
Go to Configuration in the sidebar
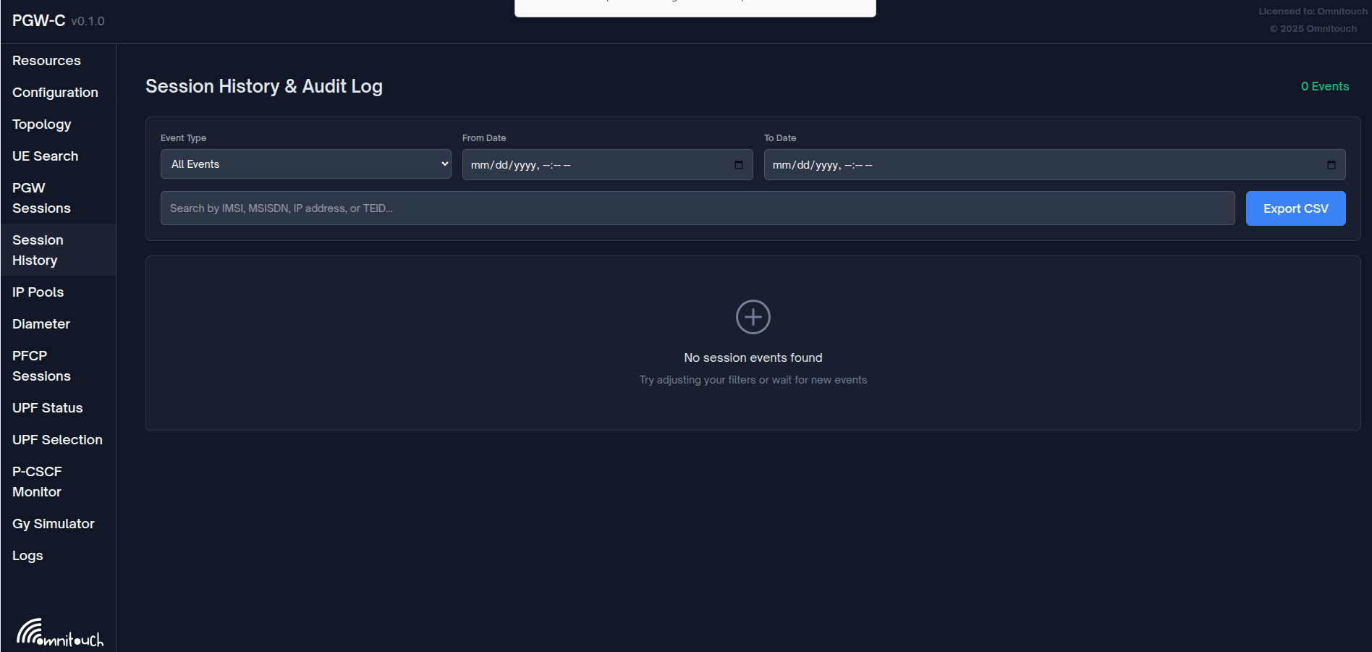pos(55,93)
